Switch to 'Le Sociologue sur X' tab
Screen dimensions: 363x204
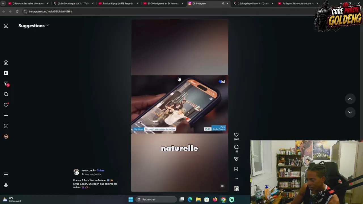(x=73, y=3)
